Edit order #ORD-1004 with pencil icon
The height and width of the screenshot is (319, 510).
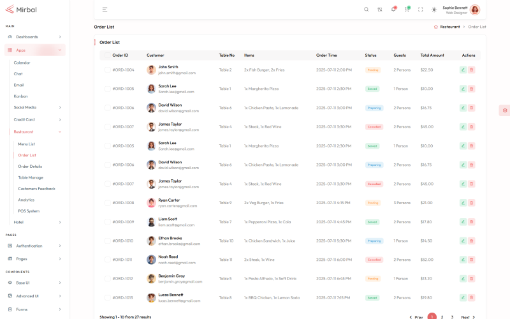click(x=463, y=70)
